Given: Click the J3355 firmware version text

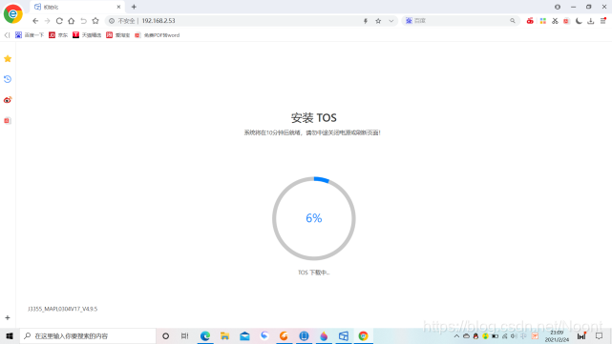Looking at the screenshot, I should pyautogui.click(x=62, y=309).
